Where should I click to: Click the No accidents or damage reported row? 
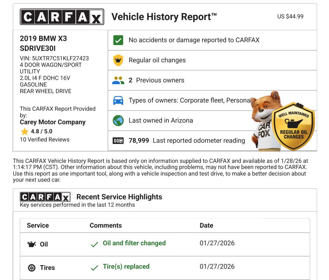(x=194, y=40)
